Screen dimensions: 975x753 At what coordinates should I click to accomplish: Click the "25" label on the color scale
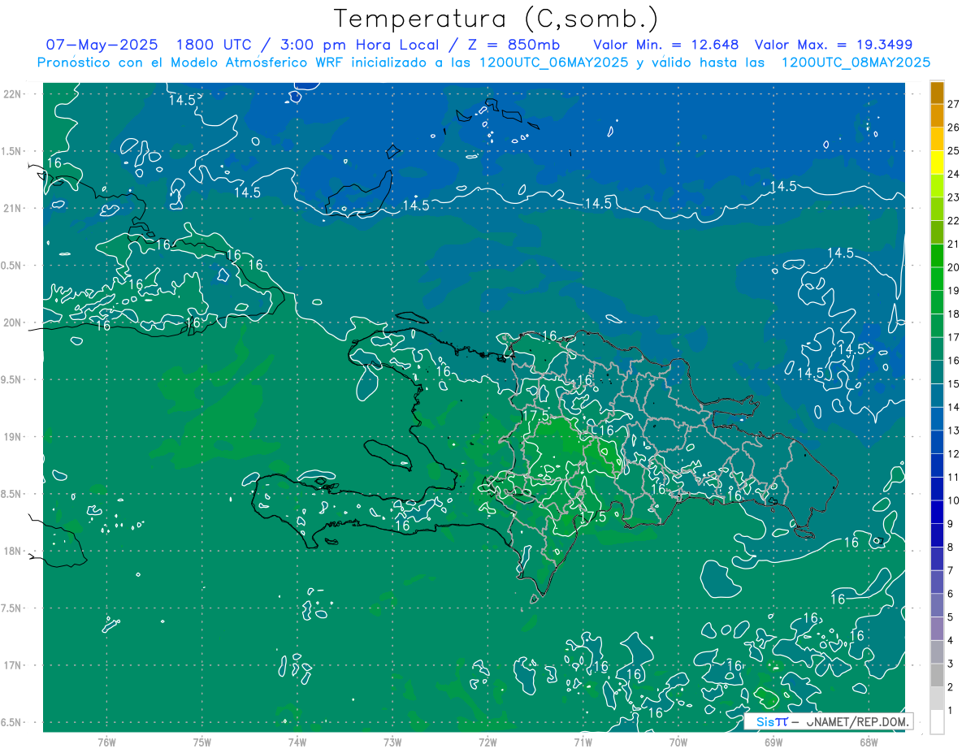pos(953,151)
